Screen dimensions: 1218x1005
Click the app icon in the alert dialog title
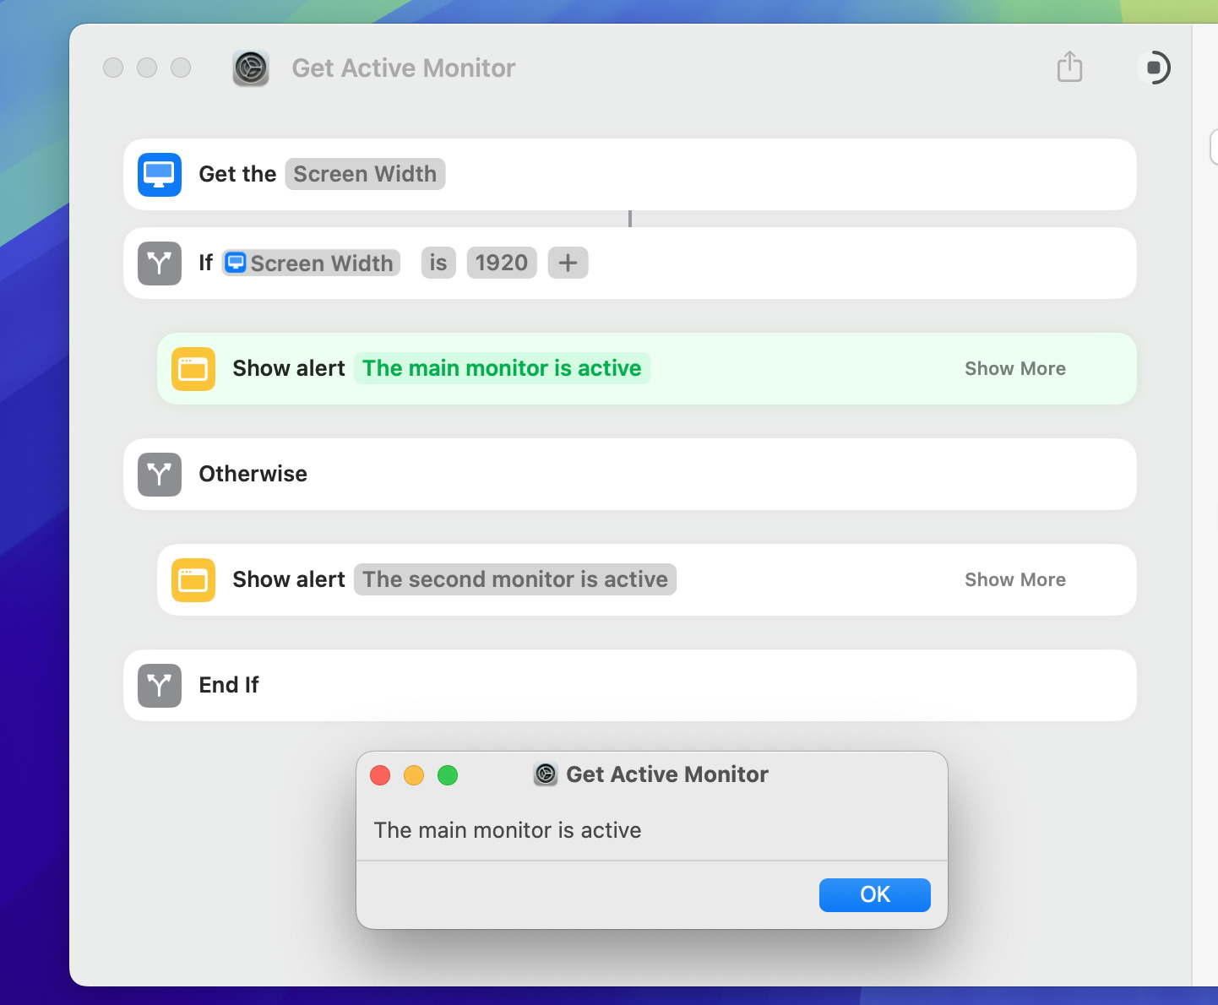546,774
